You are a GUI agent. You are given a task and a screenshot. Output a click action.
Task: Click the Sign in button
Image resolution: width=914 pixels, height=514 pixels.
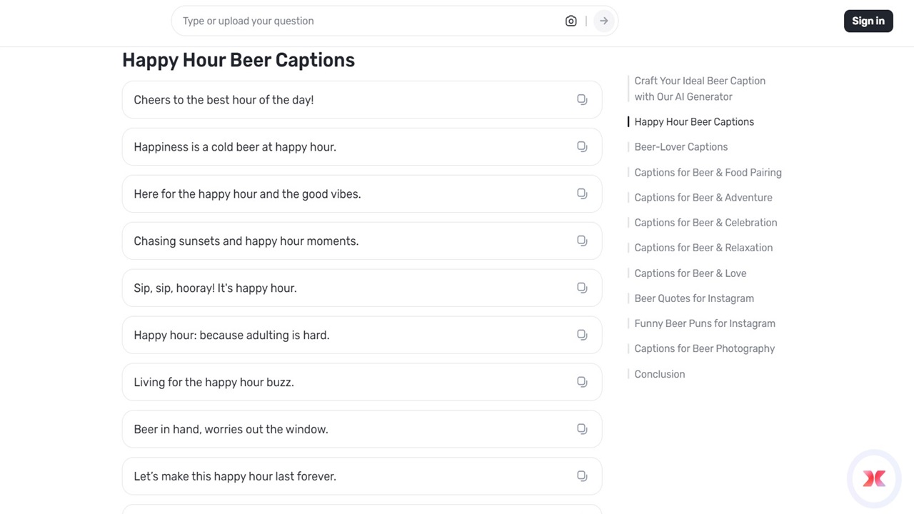[868, 21]
